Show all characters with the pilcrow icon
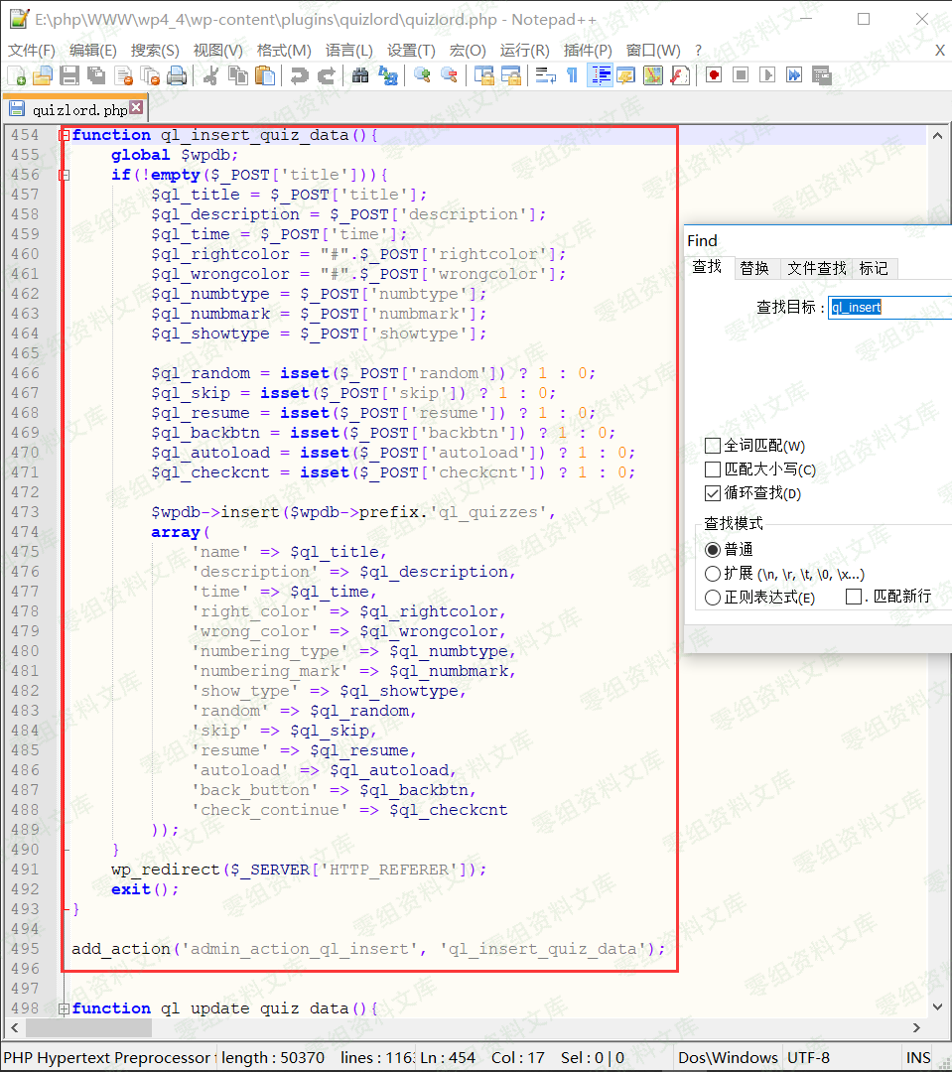Screen dimensions: 952x1072 (x=572, y=75)
